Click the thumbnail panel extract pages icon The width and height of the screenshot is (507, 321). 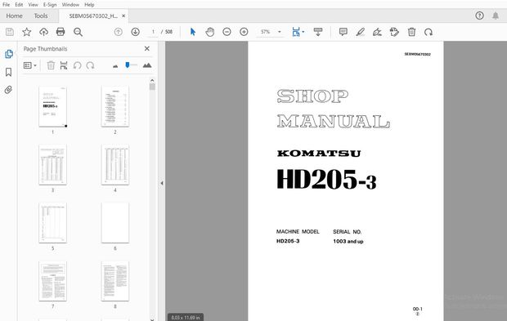pyautogui.click(x=64, y=65)
